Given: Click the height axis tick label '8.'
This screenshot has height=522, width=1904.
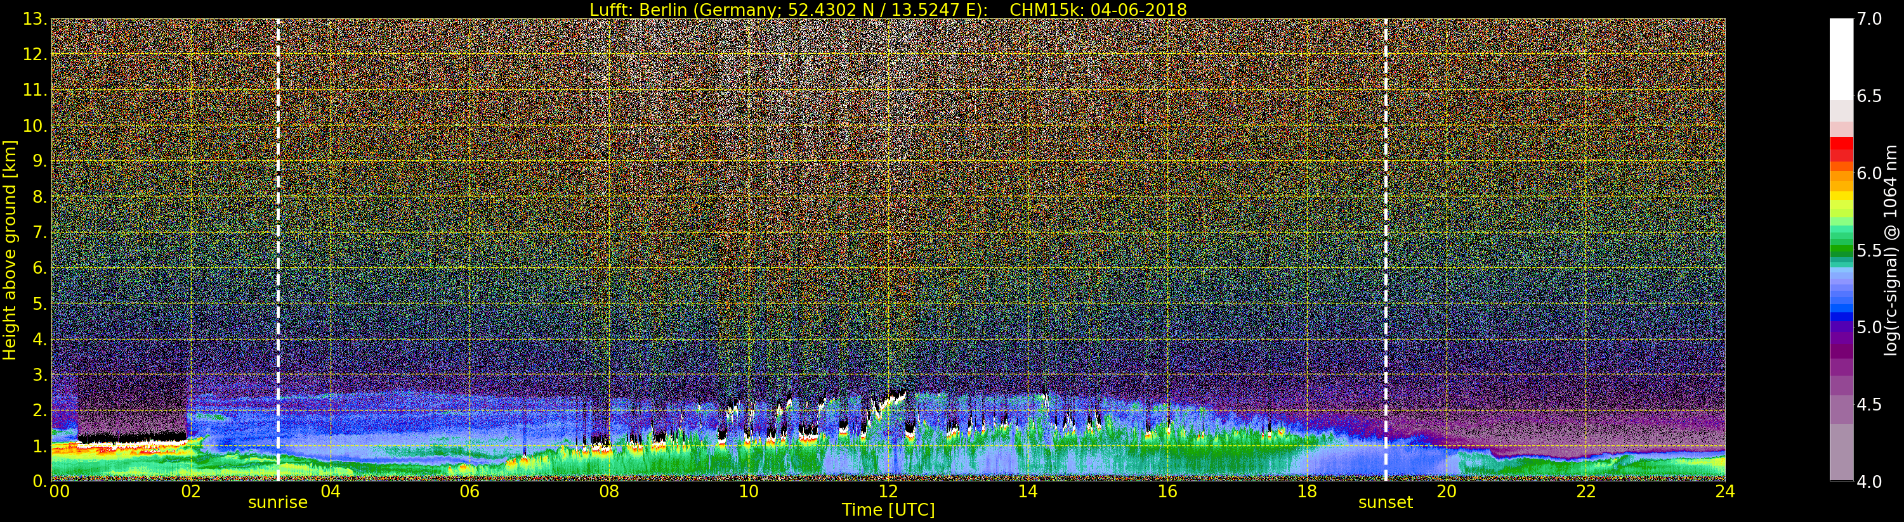Looking at the screenshot, I should pyautogui.click(x=39, y=197).
